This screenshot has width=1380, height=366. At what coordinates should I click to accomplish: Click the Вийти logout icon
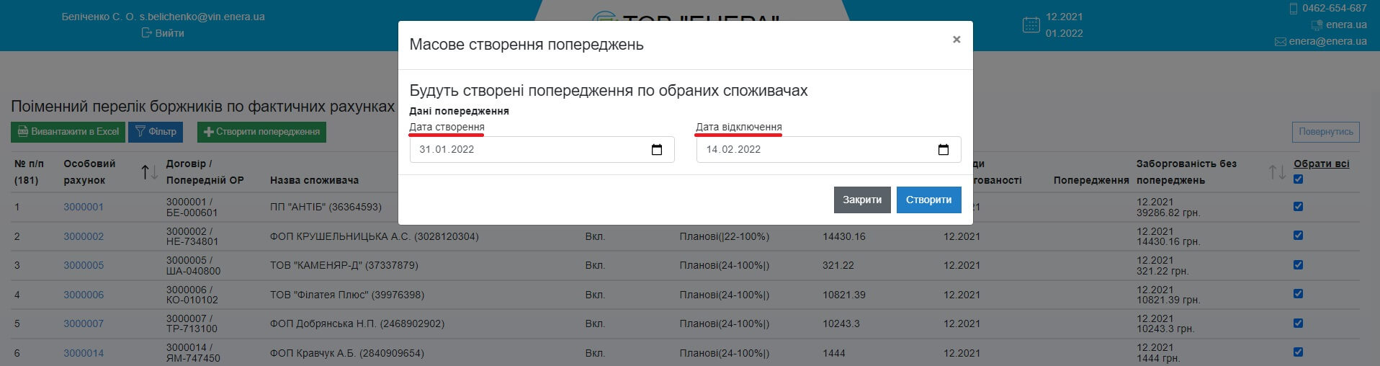[x=147, y=33]
